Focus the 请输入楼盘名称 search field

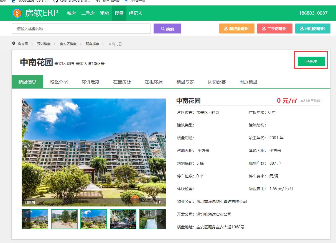pos(81,29)
